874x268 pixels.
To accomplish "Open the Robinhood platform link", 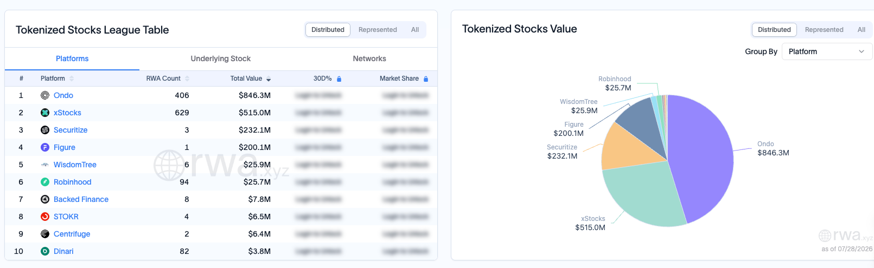I will tap(72, 182).
